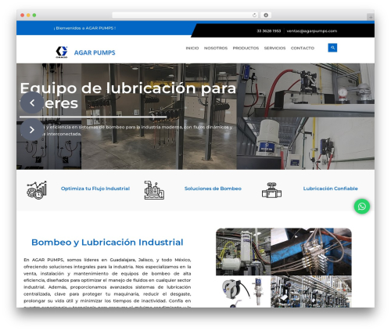Screen dimensions: 391x331
Task: Open the hose reel product photo
Action: pyautogui.click(x=243, y=292)
